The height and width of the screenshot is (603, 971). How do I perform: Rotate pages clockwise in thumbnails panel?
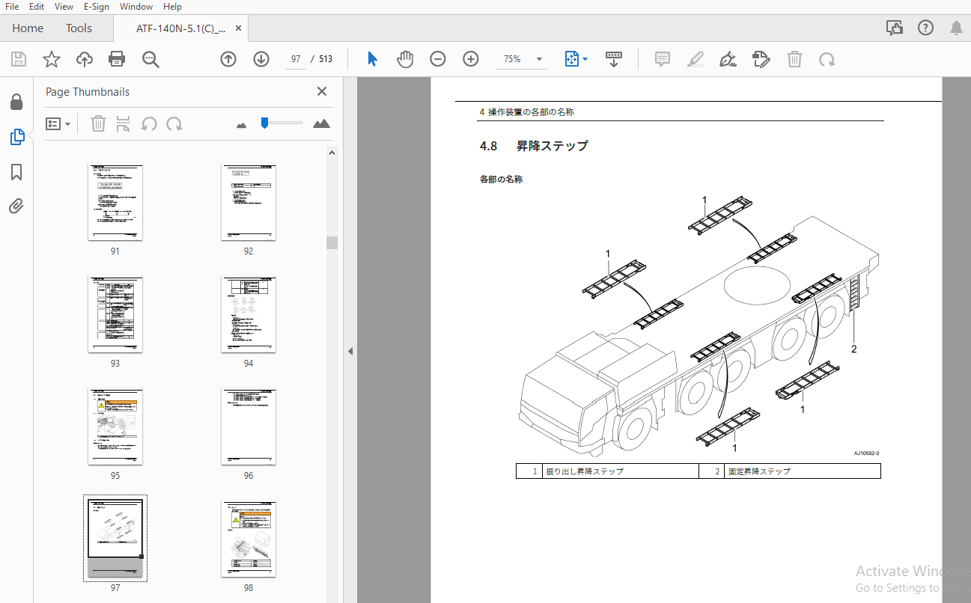coord(174,123)
